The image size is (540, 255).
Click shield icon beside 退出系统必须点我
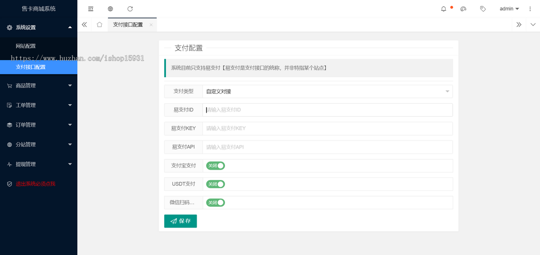coord(9,184)
